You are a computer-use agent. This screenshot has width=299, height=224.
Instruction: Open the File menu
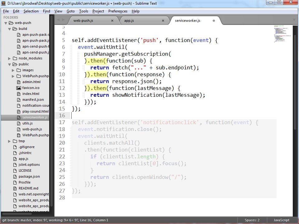tap(6, 11)
